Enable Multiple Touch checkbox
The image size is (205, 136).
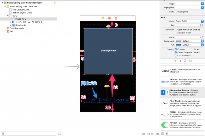click(176, 33)
